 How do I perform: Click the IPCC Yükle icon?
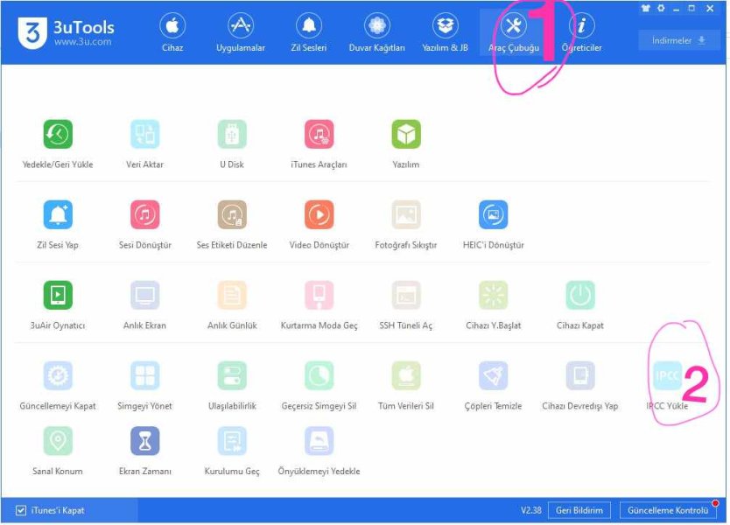coord(667,376)
